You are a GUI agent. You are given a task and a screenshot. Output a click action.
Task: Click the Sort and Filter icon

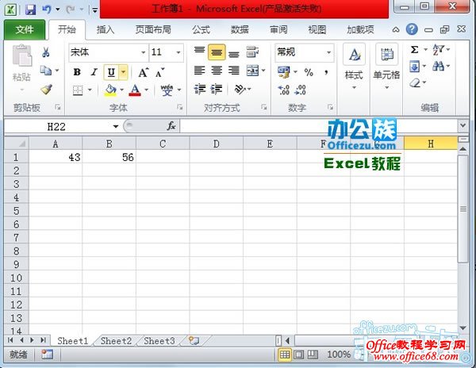(x=438, y=49)
